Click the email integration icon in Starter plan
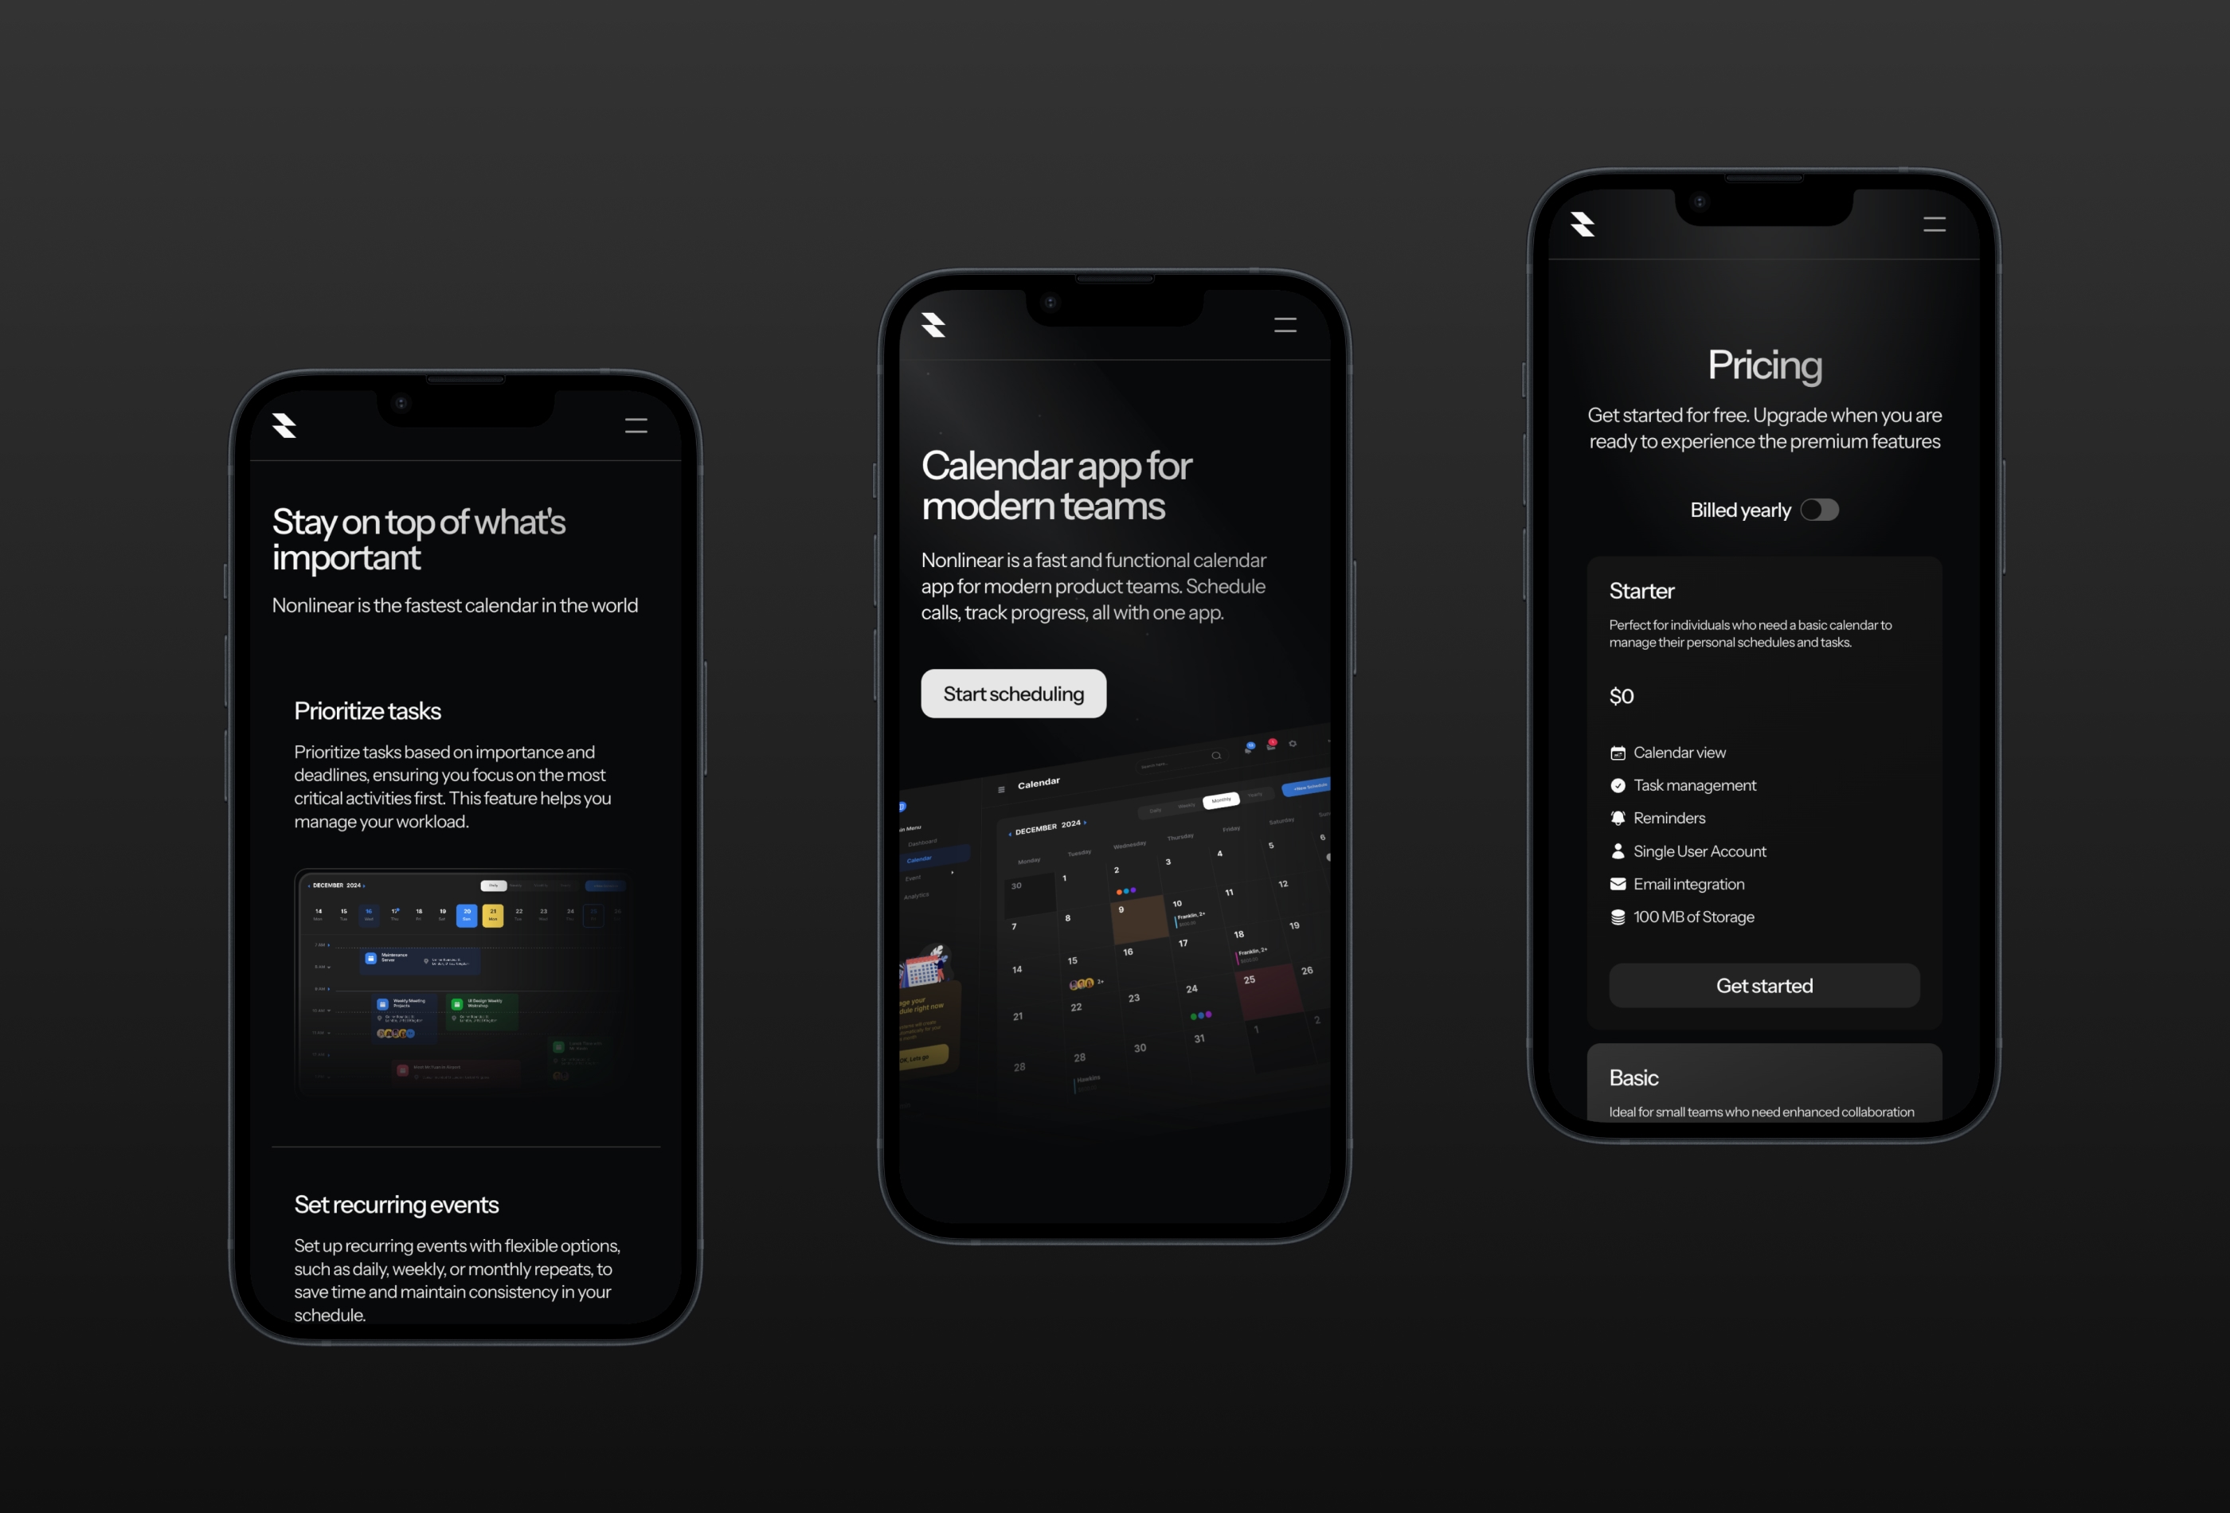Screen dimensions: 2230x1513 (1615, 883)
